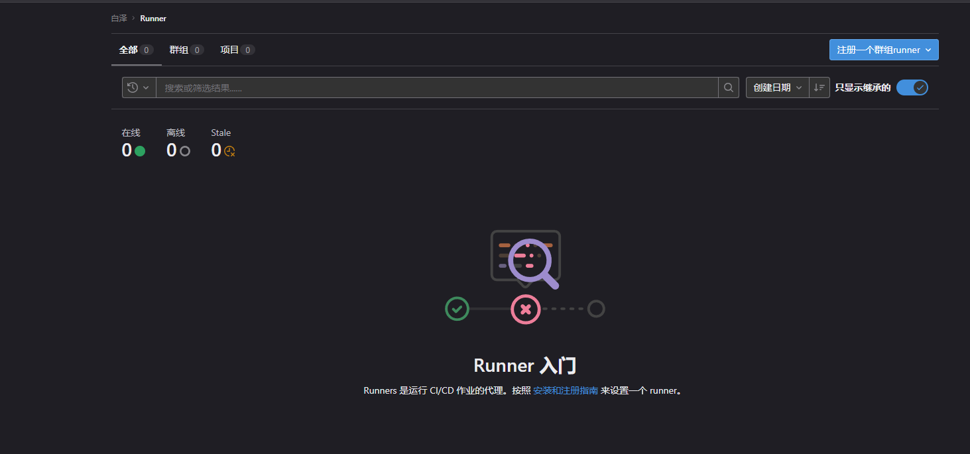Click the offline status circle icon
The height and width of the screenshot is (454, 970).
(185, 151)
